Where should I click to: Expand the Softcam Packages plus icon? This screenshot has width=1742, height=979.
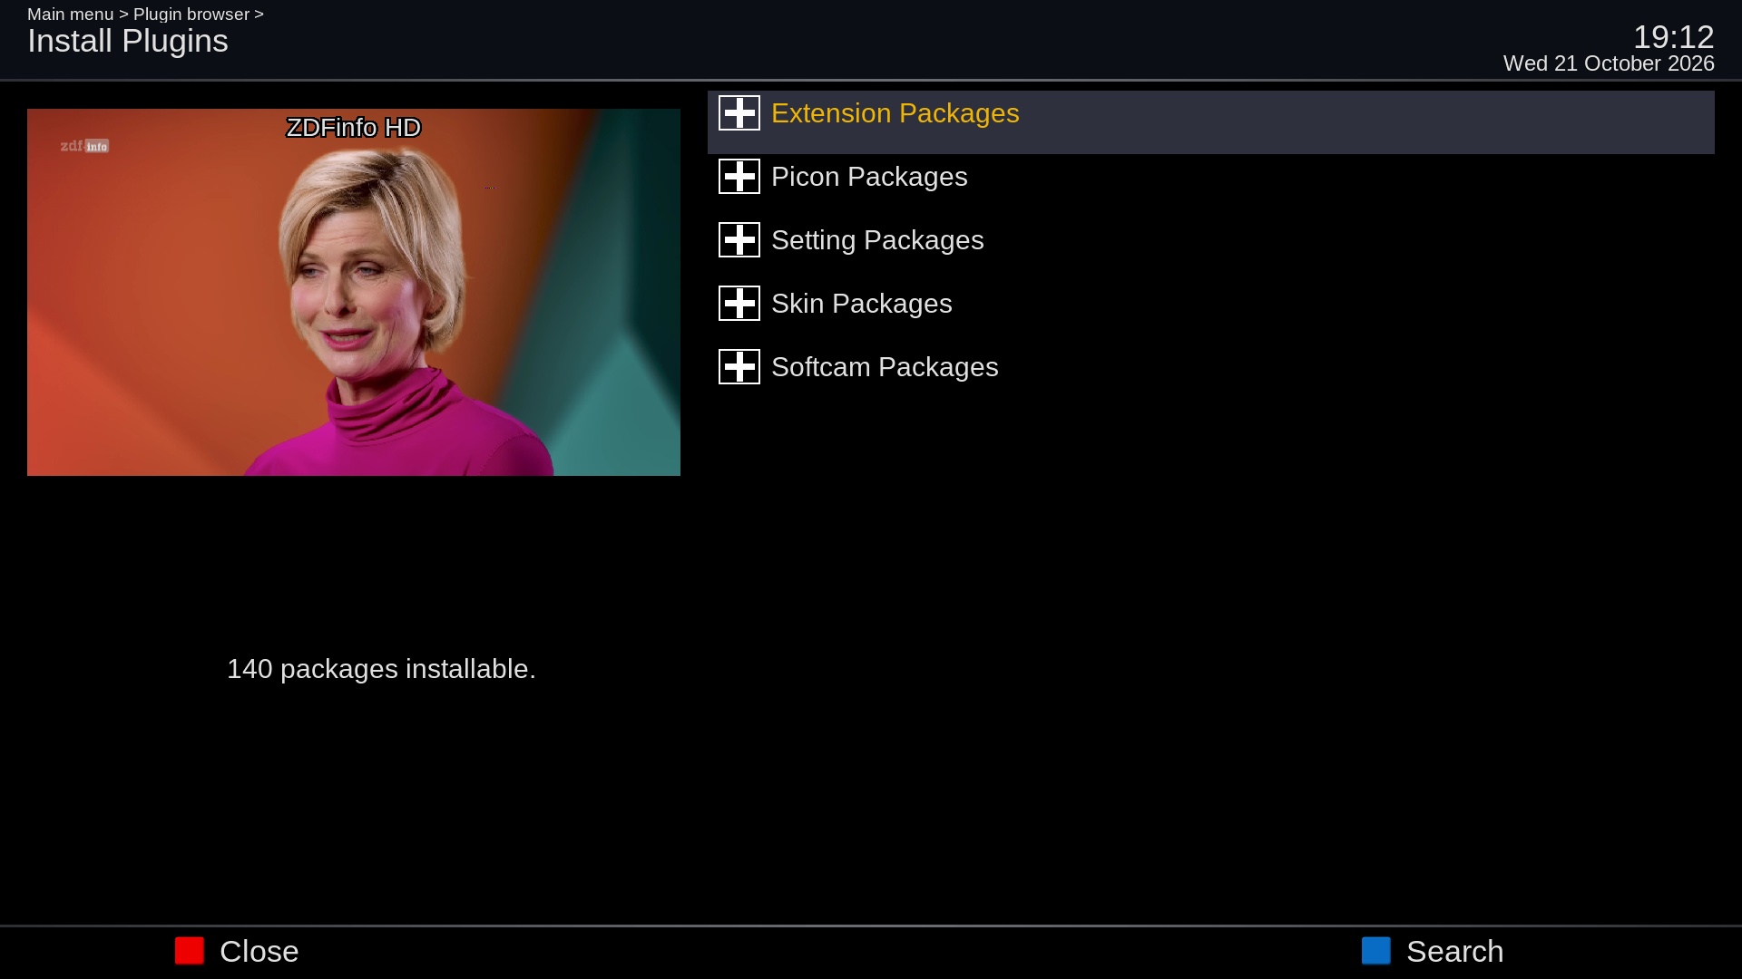tap(739, 367)
